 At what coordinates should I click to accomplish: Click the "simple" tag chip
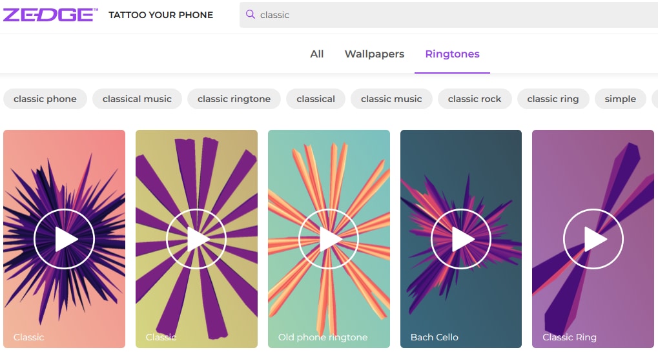pos(620,99)
